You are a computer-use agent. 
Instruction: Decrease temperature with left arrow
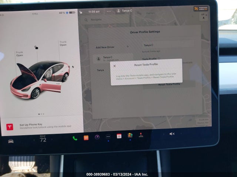click(x=34, y=140)
